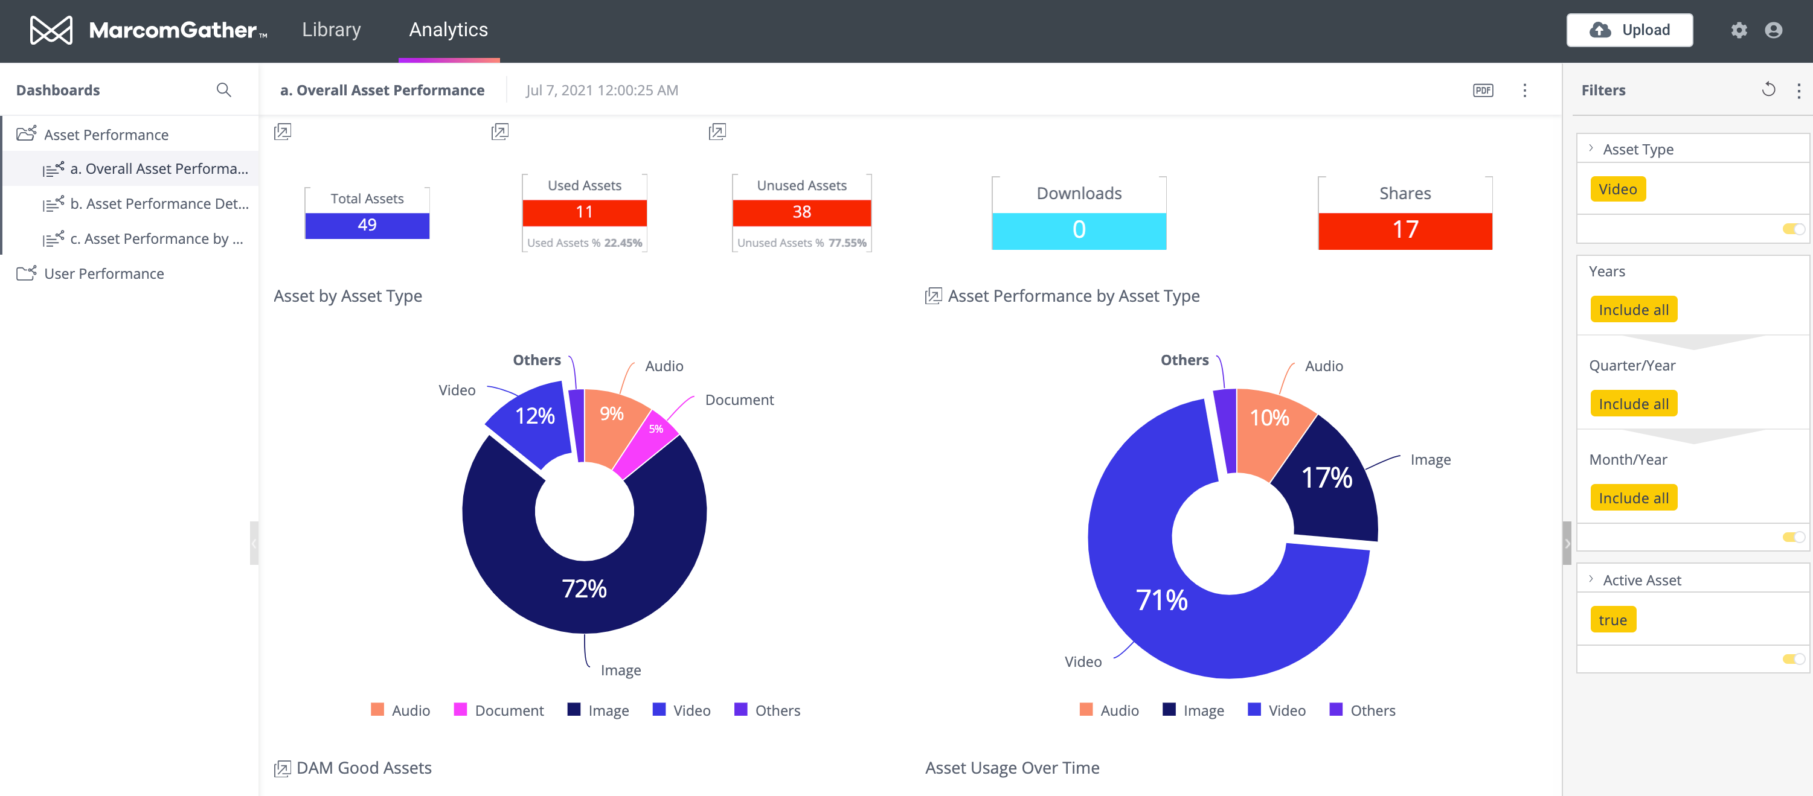Open dashboard three-dot options menu

pos(1524,90)
